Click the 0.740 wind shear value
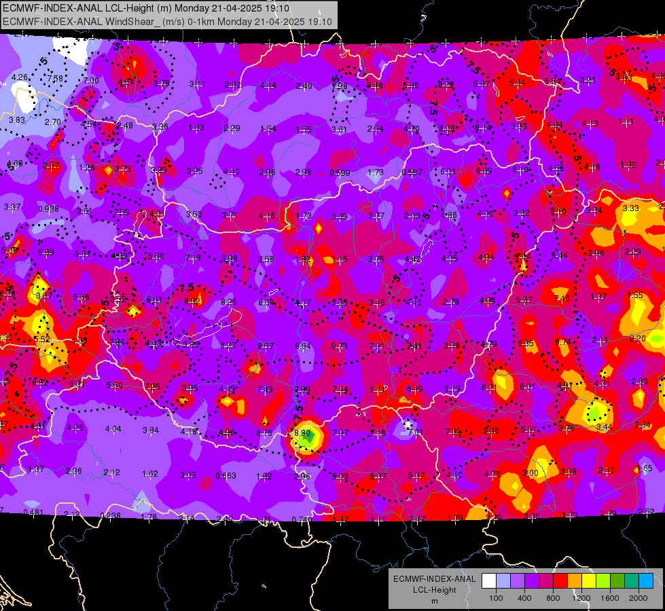 [x=302, y=520]
